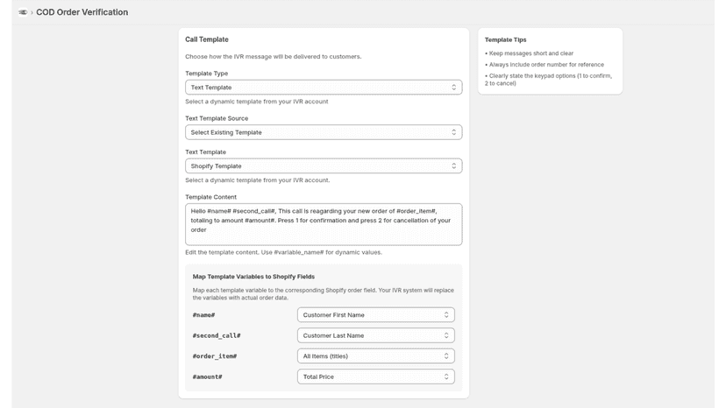
Task: Click the app icon beside COD Order Verification
Action: coord(23,12)
